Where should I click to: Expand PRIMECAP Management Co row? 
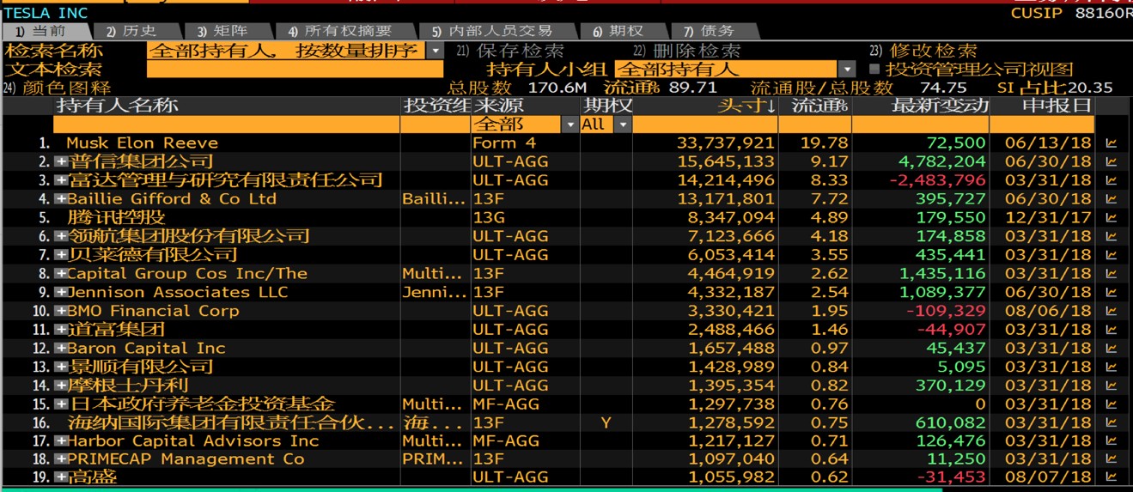click(61, 459)
